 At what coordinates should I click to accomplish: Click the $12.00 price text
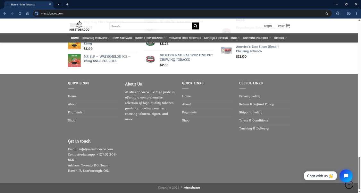[x=241, y=56]
